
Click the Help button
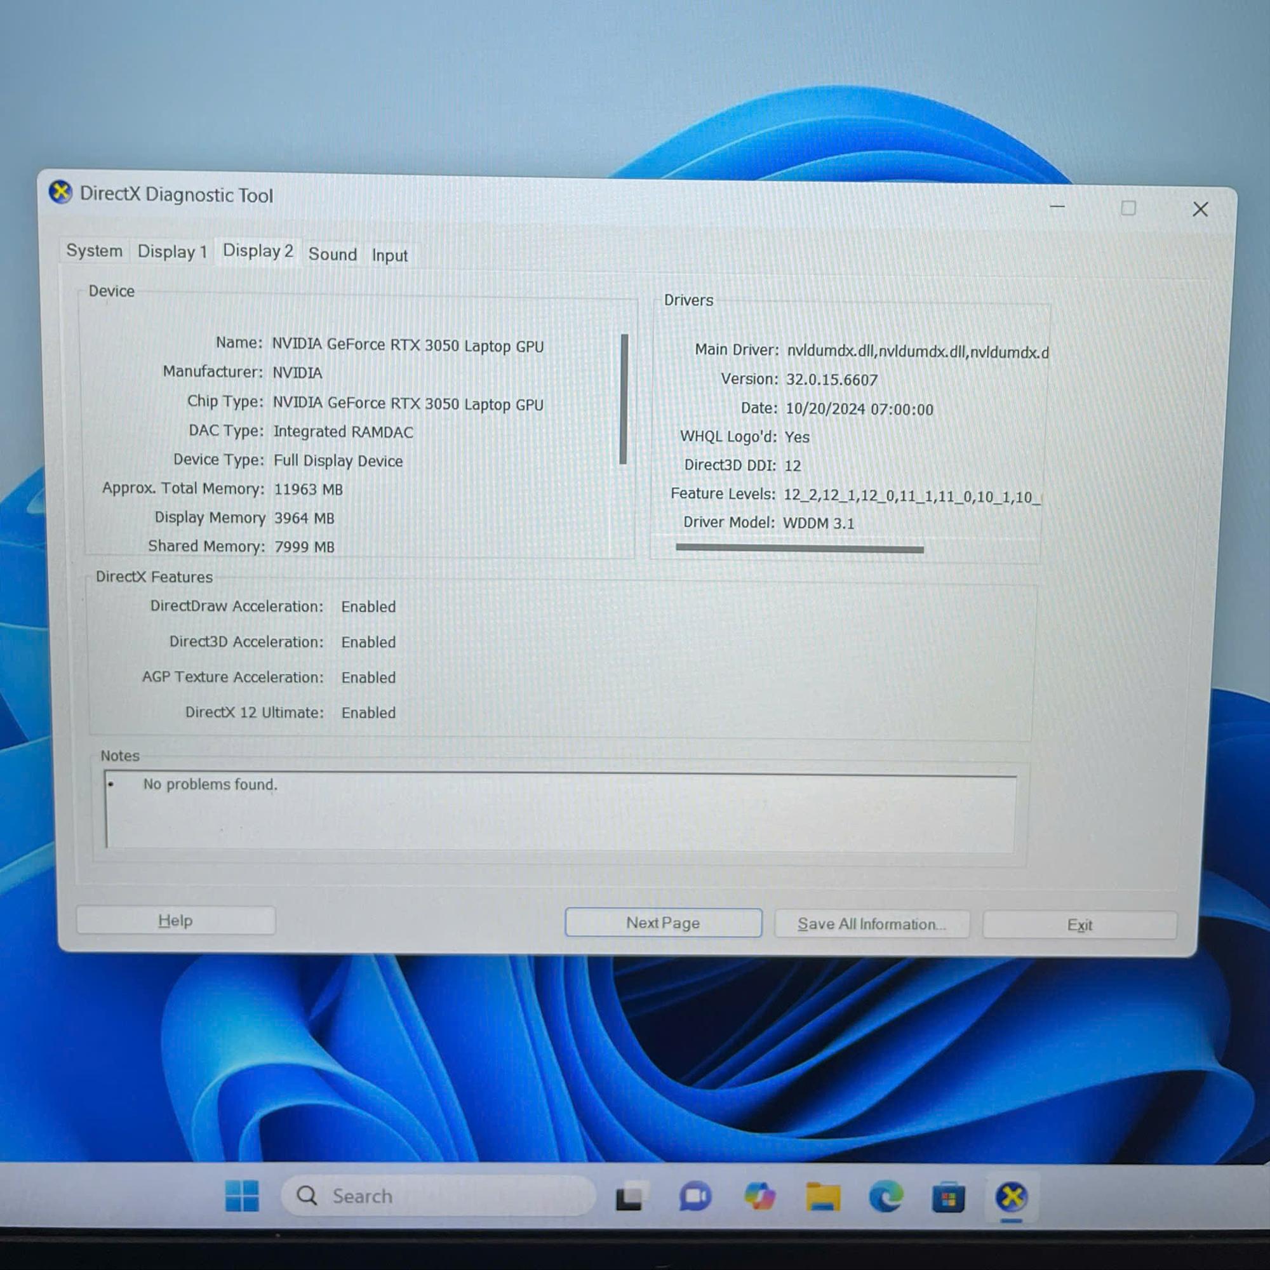coord(175,920)
